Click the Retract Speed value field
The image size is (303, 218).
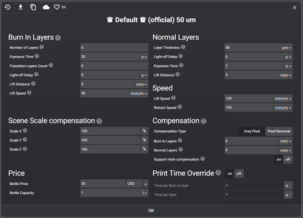tap(249, 108)
